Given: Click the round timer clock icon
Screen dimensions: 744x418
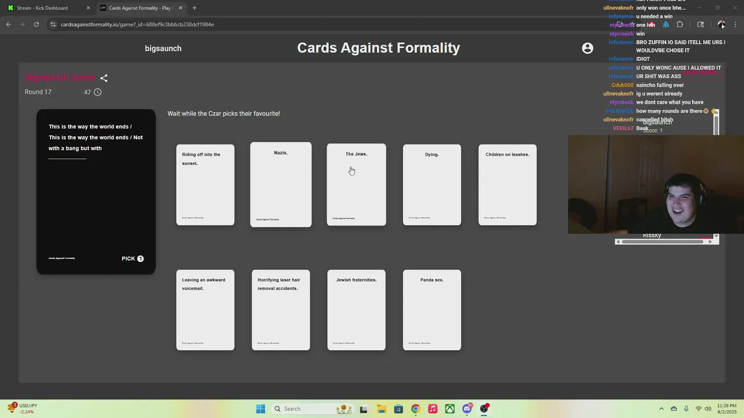Looking at the screenshot, I should [98, 92].
